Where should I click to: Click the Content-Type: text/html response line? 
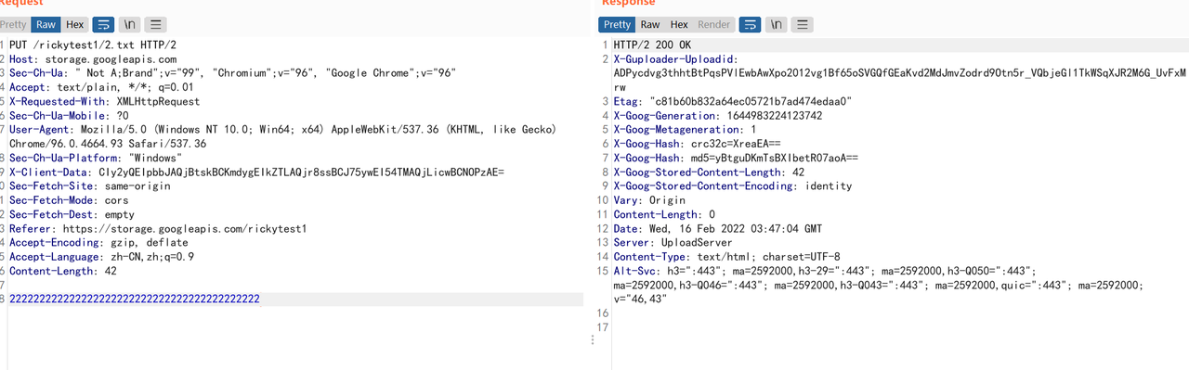[726, 257]
